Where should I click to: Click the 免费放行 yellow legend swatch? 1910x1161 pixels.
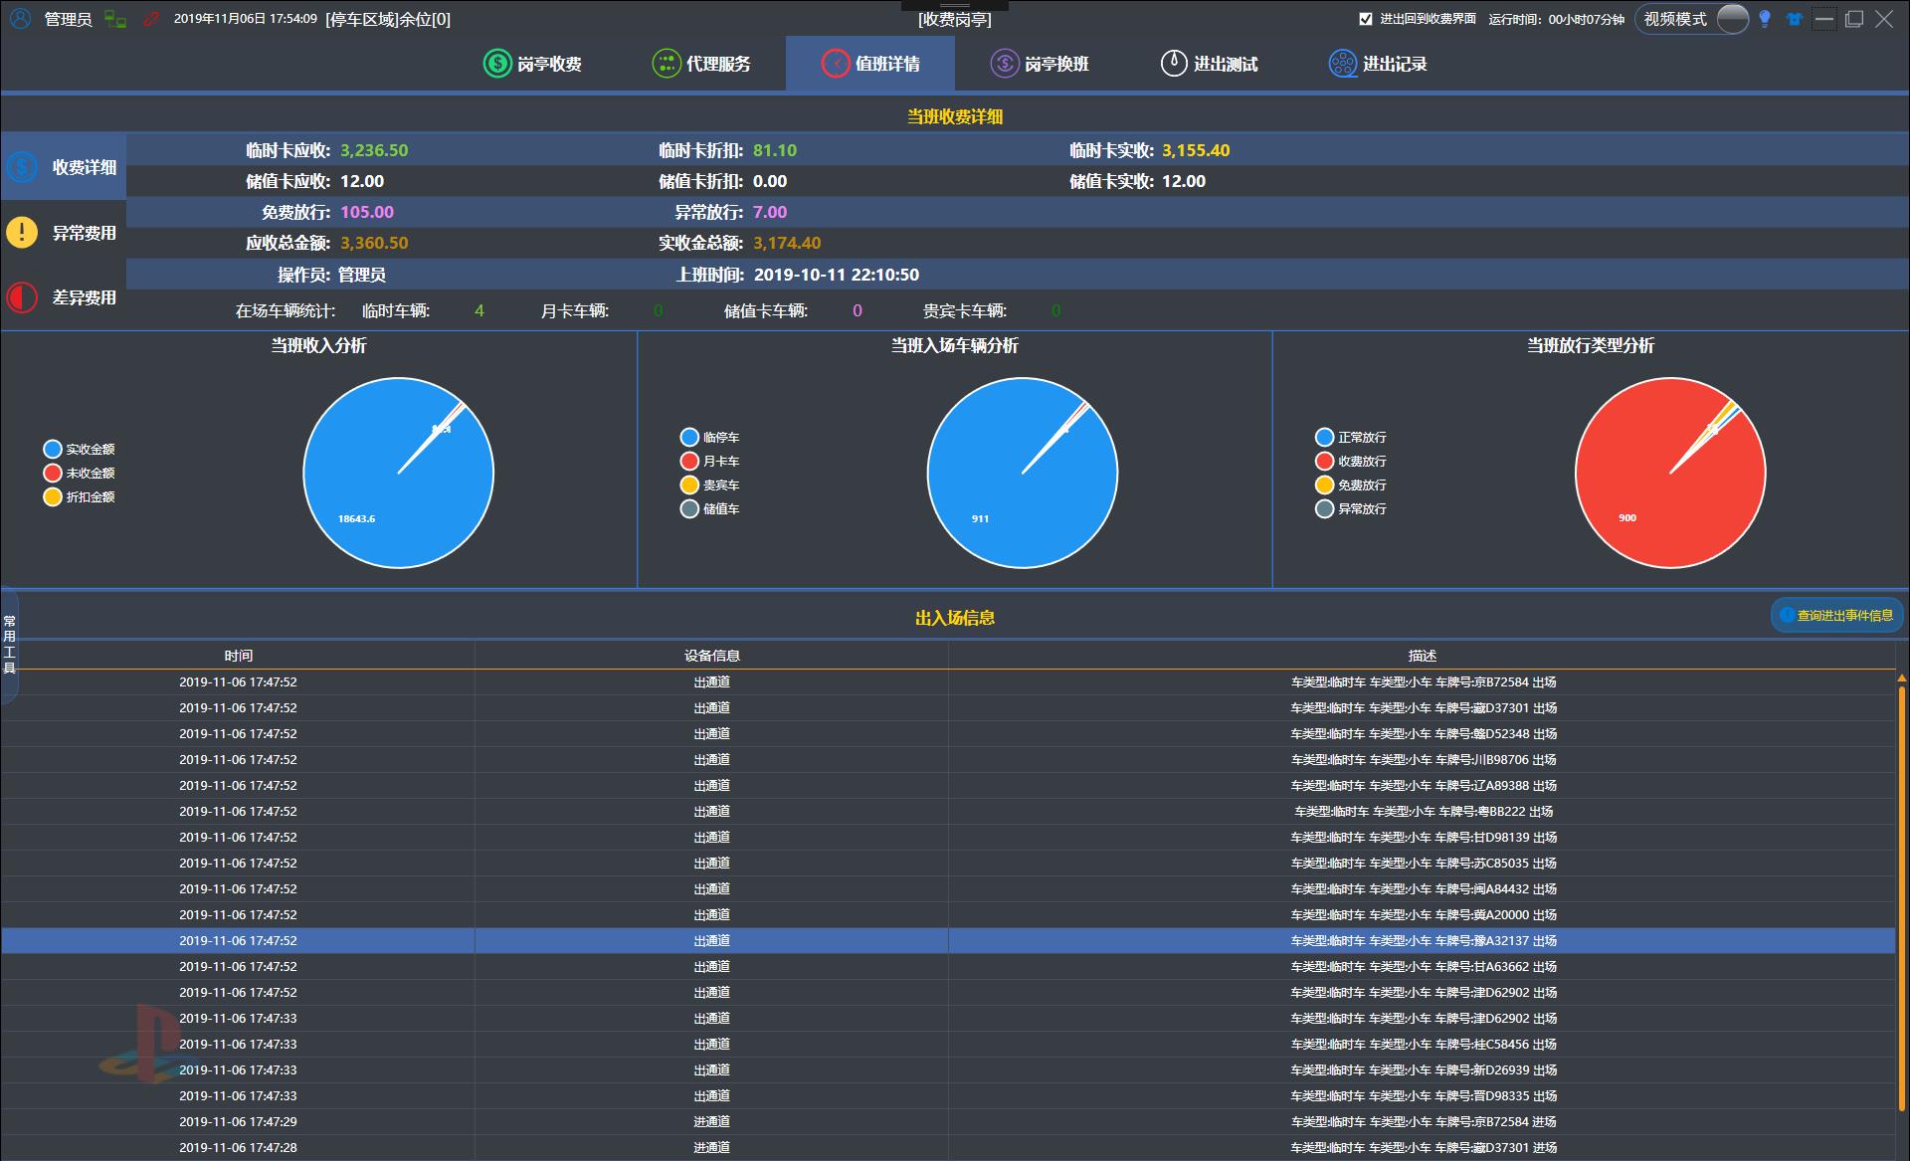(1324, 485)
